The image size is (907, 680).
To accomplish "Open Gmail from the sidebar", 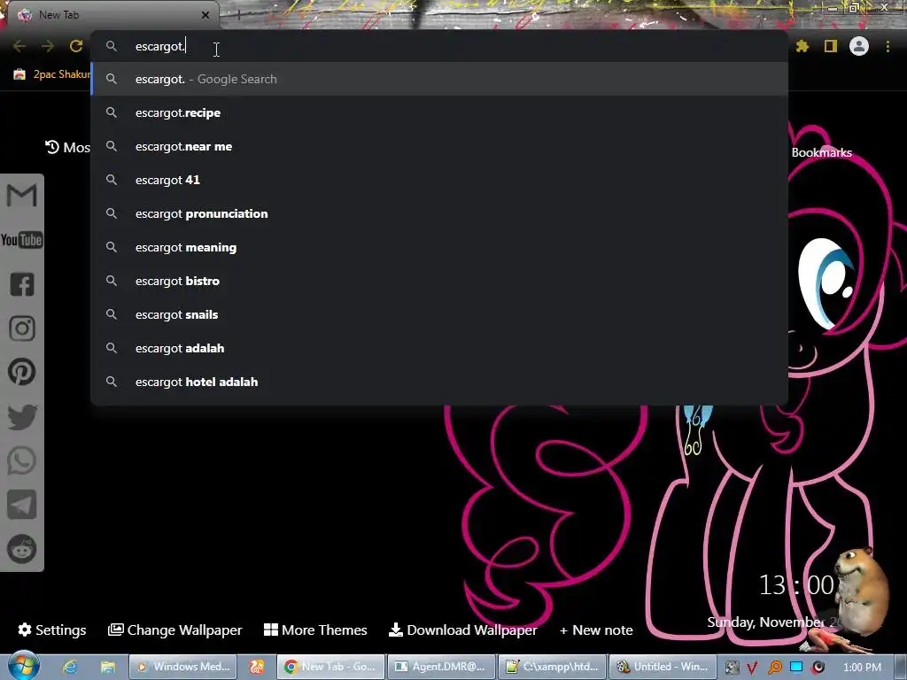I will point(22,196).
